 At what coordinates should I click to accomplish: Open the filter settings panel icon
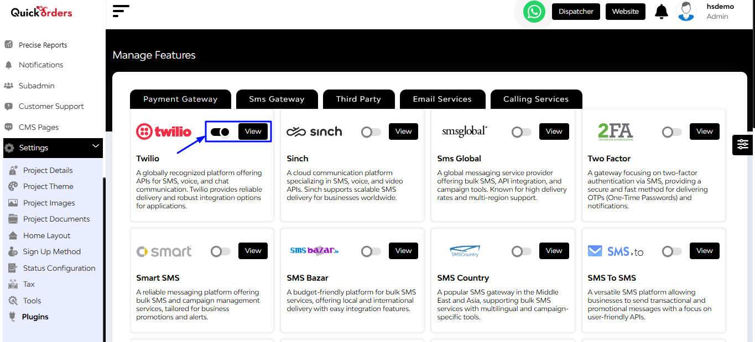pos(742,144)
